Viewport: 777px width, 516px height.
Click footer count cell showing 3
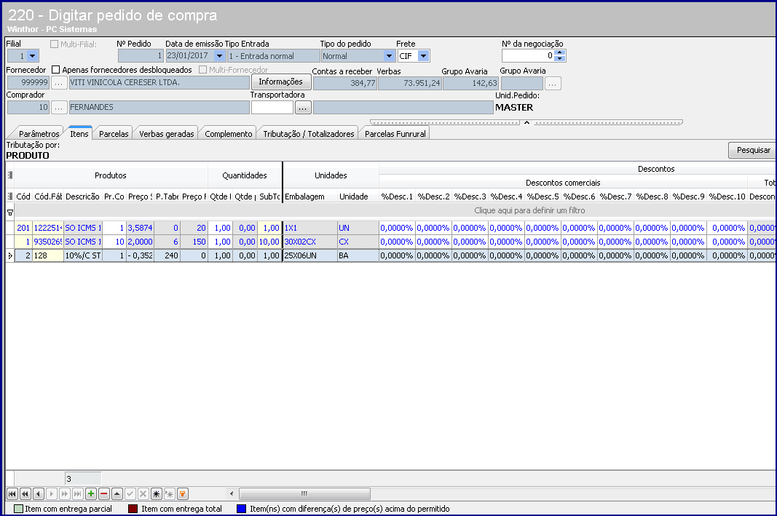[x=83, y=479]
